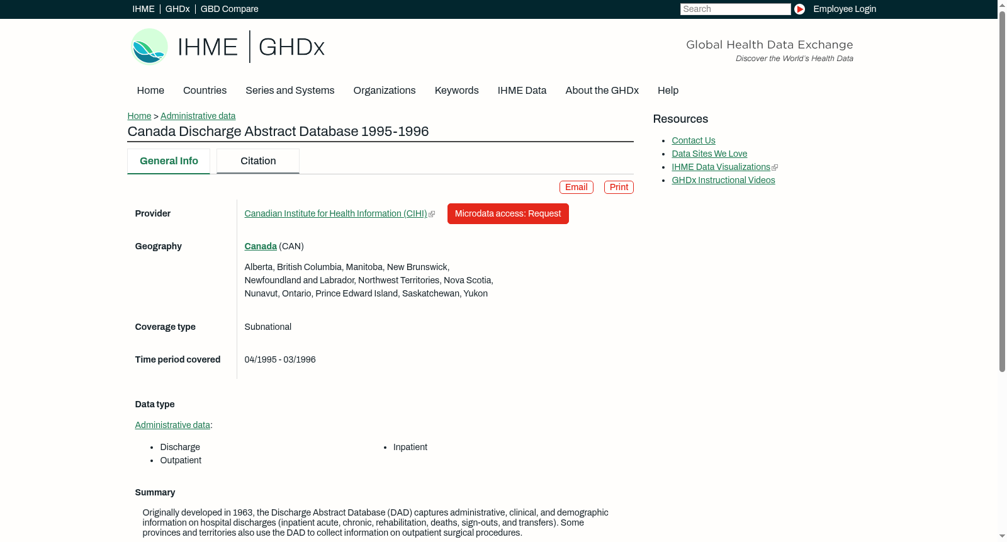Open About the GHDx menu
The image size is (1007, 542).
pyautogui.click(x=602, y=91)
